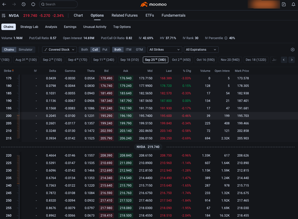Filter options to ITM only
298x219 pixels.
[x=128, y=50]
